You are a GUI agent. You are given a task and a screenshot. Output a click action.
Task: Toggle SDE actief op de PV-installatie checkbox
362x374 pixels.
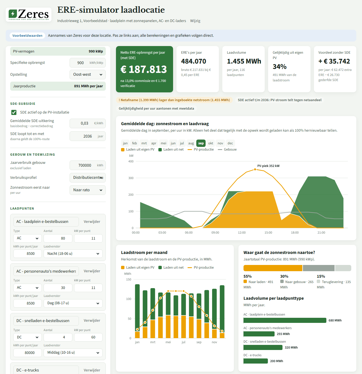click(14, 112)
